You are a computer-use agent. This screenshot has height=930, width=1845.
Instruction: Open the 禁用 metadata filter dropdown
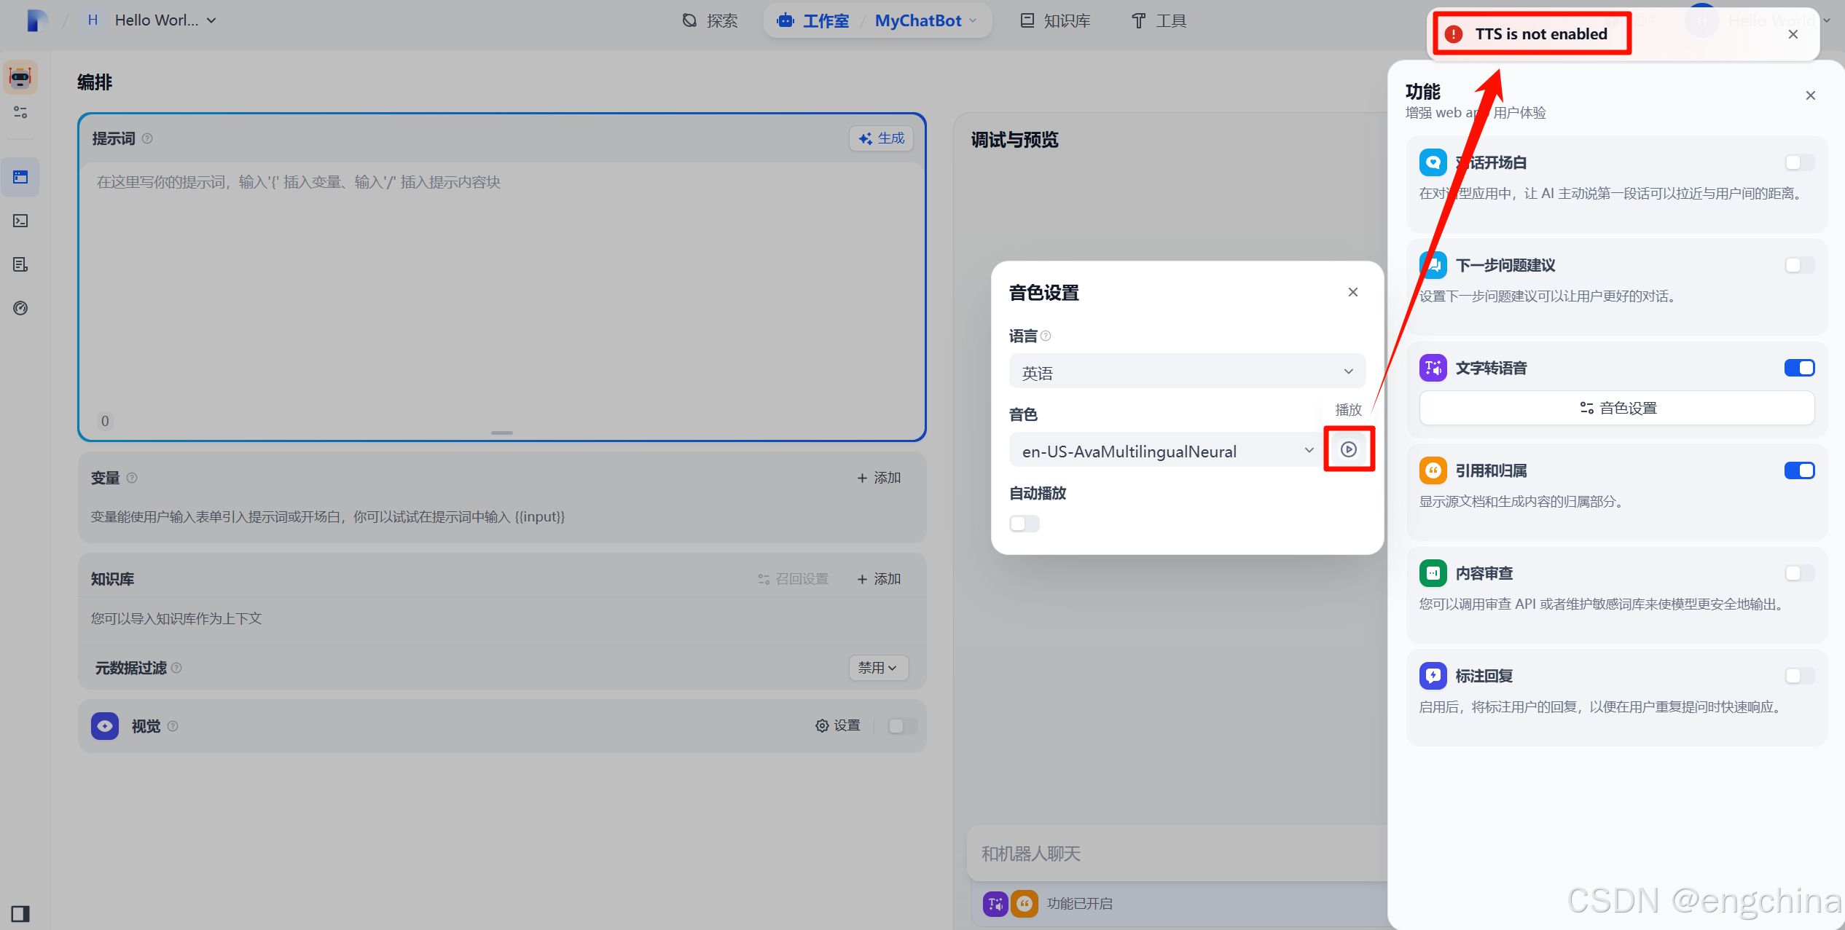tap(878, 667)
